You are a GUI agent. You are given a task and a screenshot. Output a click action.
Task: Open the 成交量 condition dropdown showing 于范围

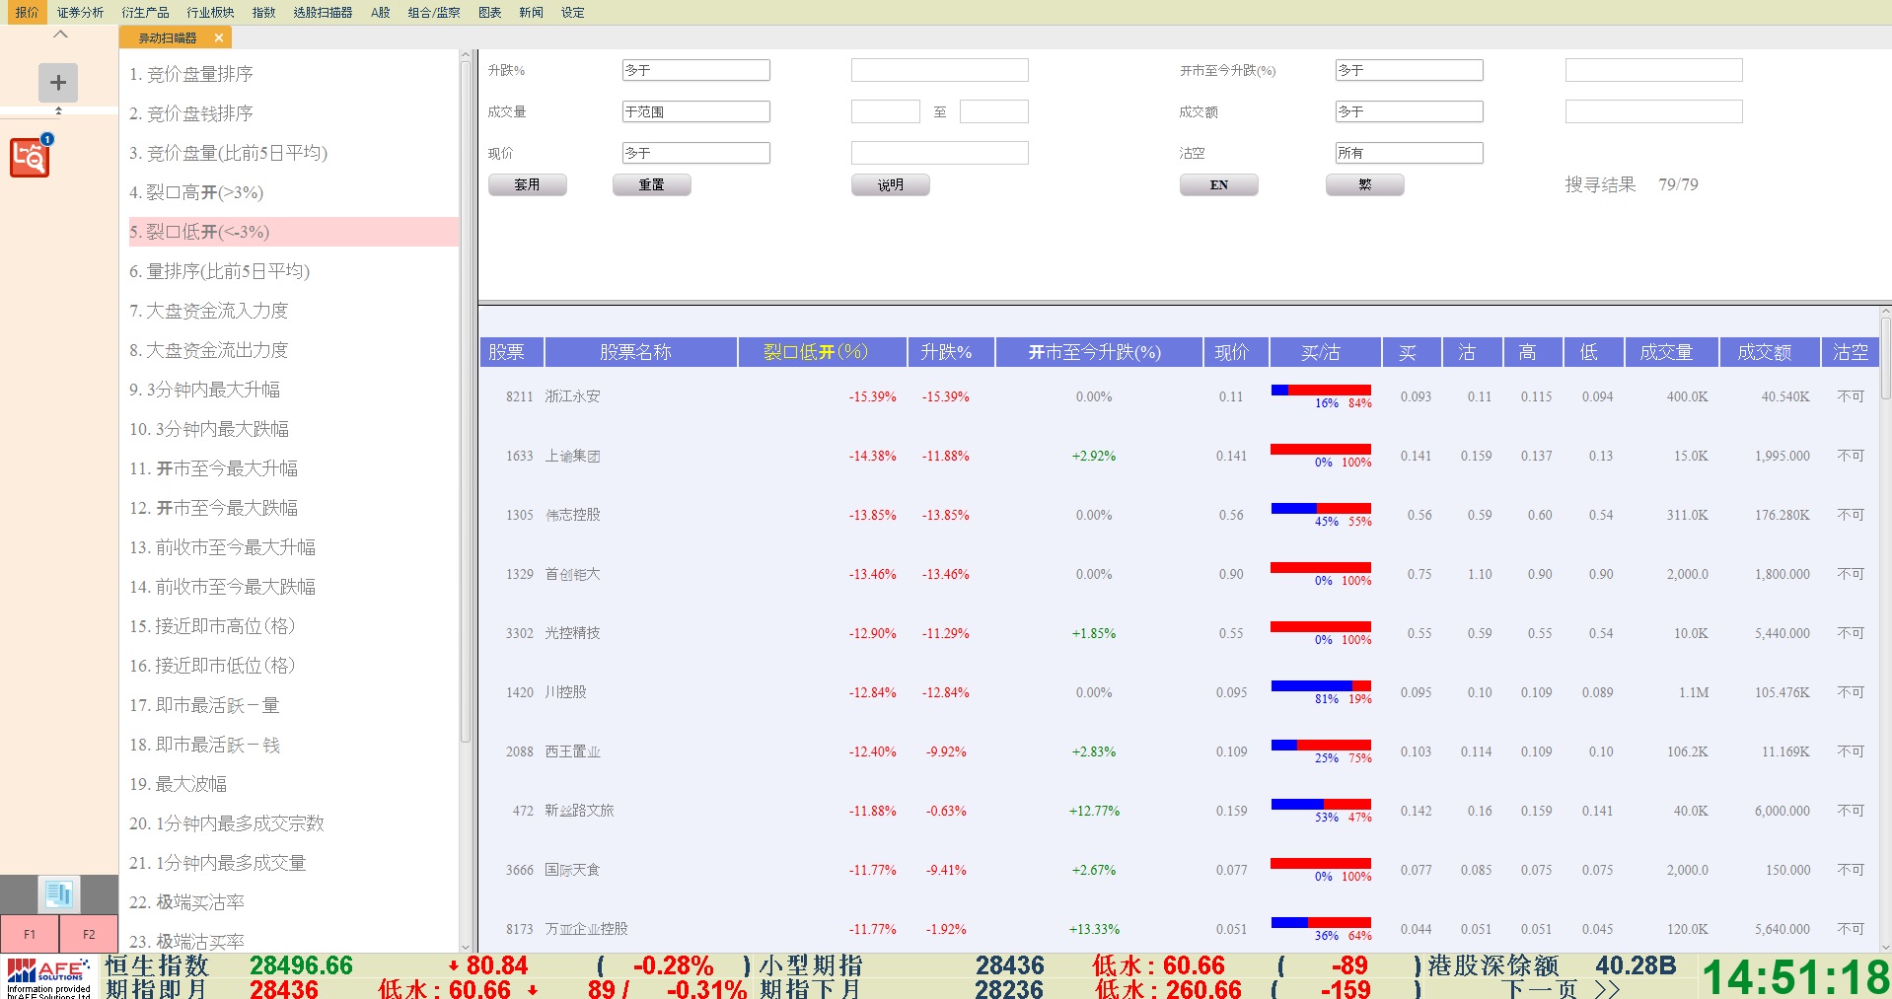tap(695, 111)
